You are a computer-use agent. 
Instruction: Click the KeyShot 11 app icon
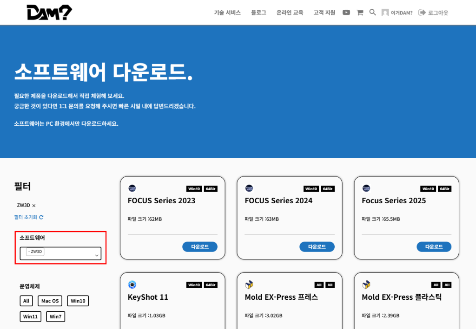[x=133, y=285]
